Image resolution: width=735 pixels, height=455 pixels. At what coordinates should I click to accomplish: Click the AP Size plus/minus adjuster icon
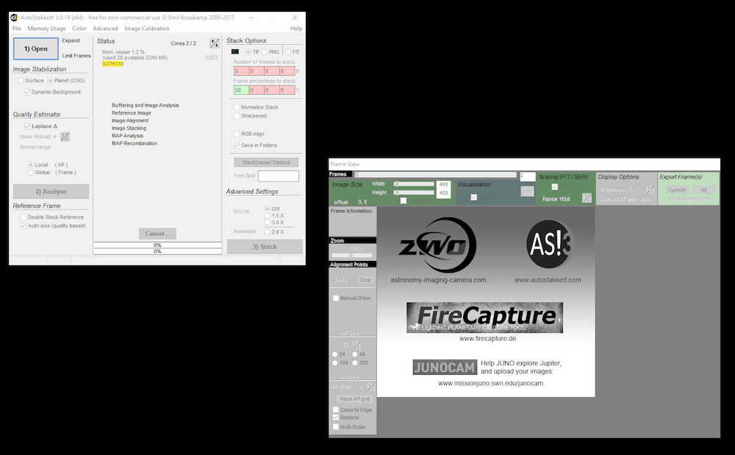click(x=356, y=345)
